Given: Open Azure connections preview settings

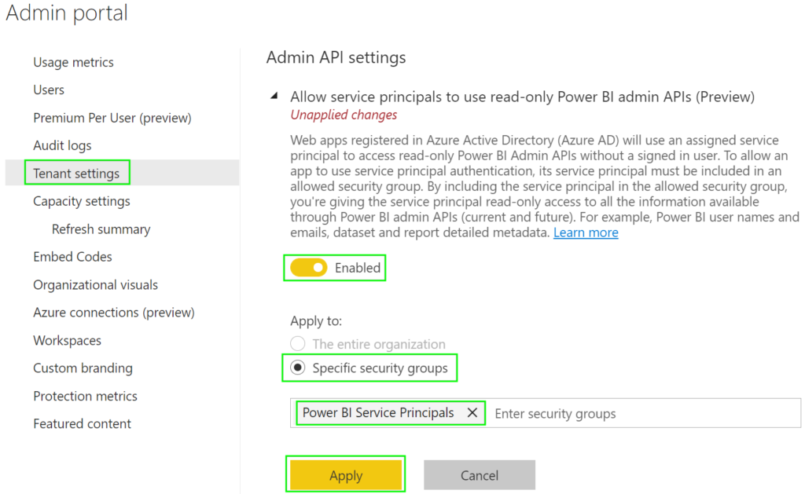Looking at the screenshot, I should (x=113, y=312).
